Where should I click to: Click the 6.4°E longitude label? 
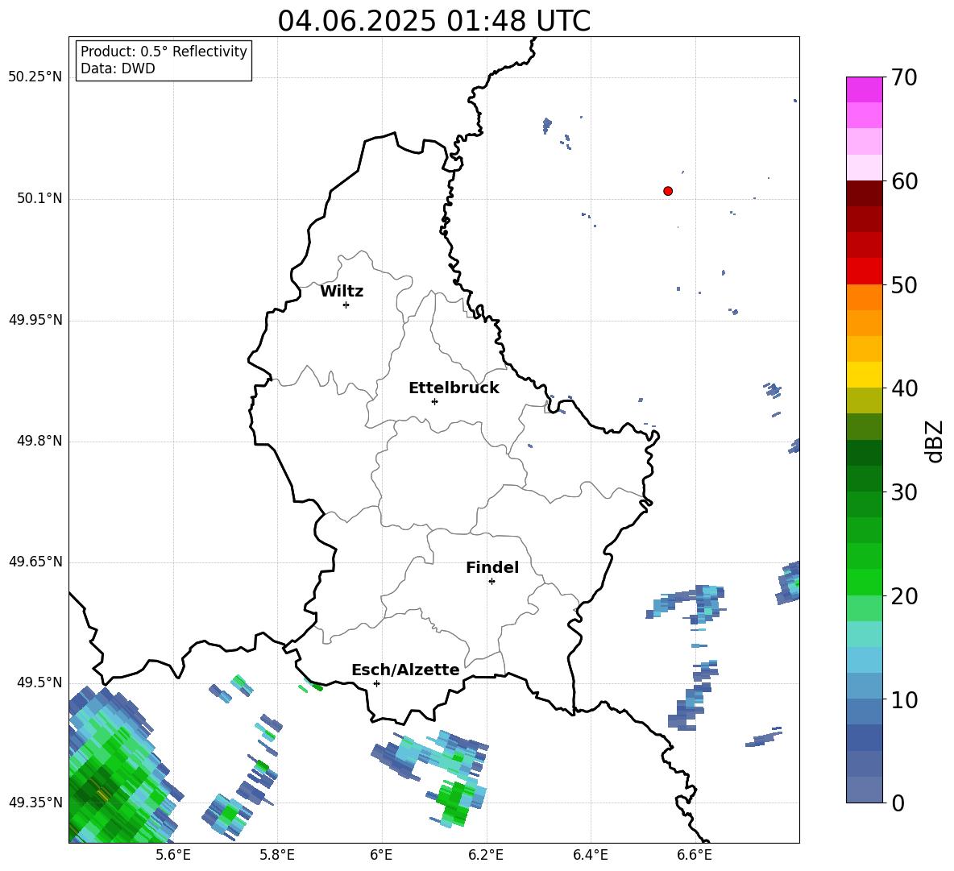tap(590, 855)
